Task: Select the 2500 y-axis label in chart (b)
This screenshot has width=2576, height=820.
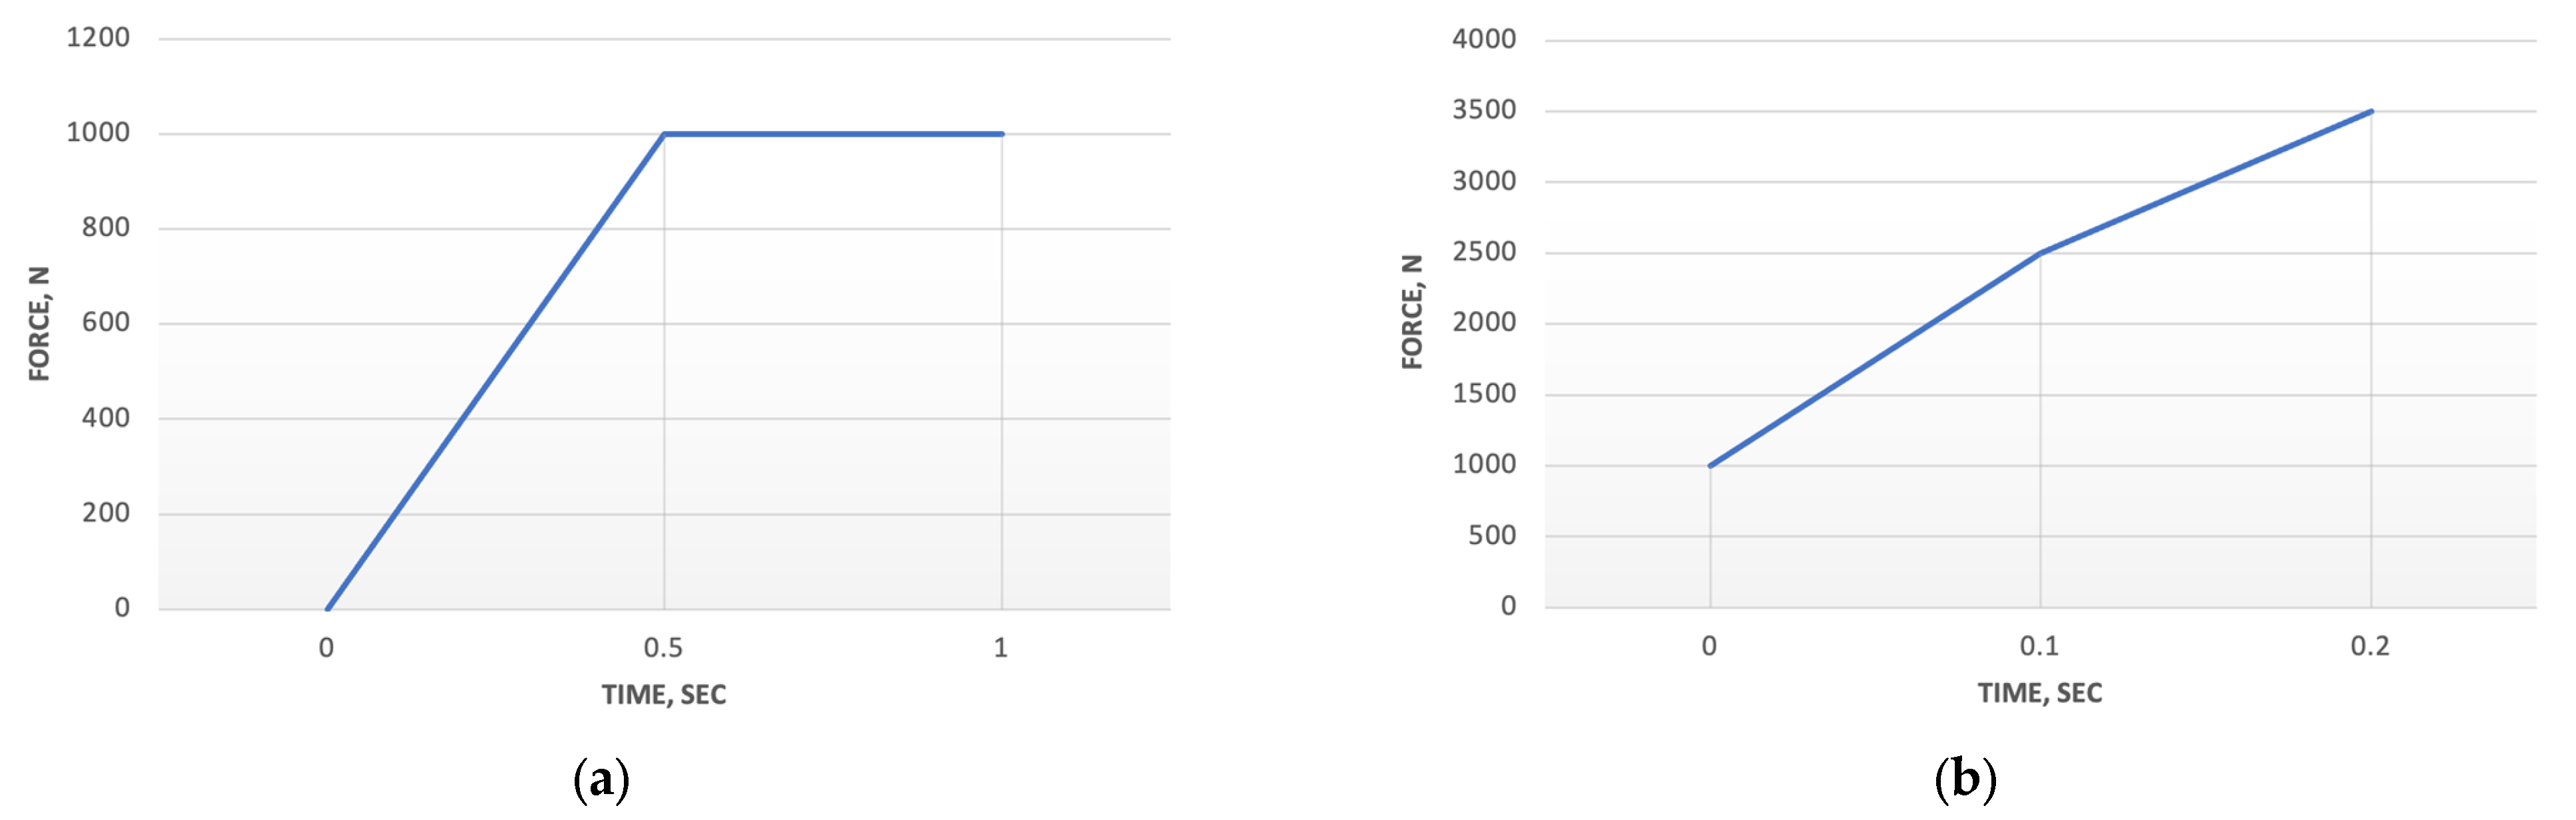Action: tap(1483, 252)
